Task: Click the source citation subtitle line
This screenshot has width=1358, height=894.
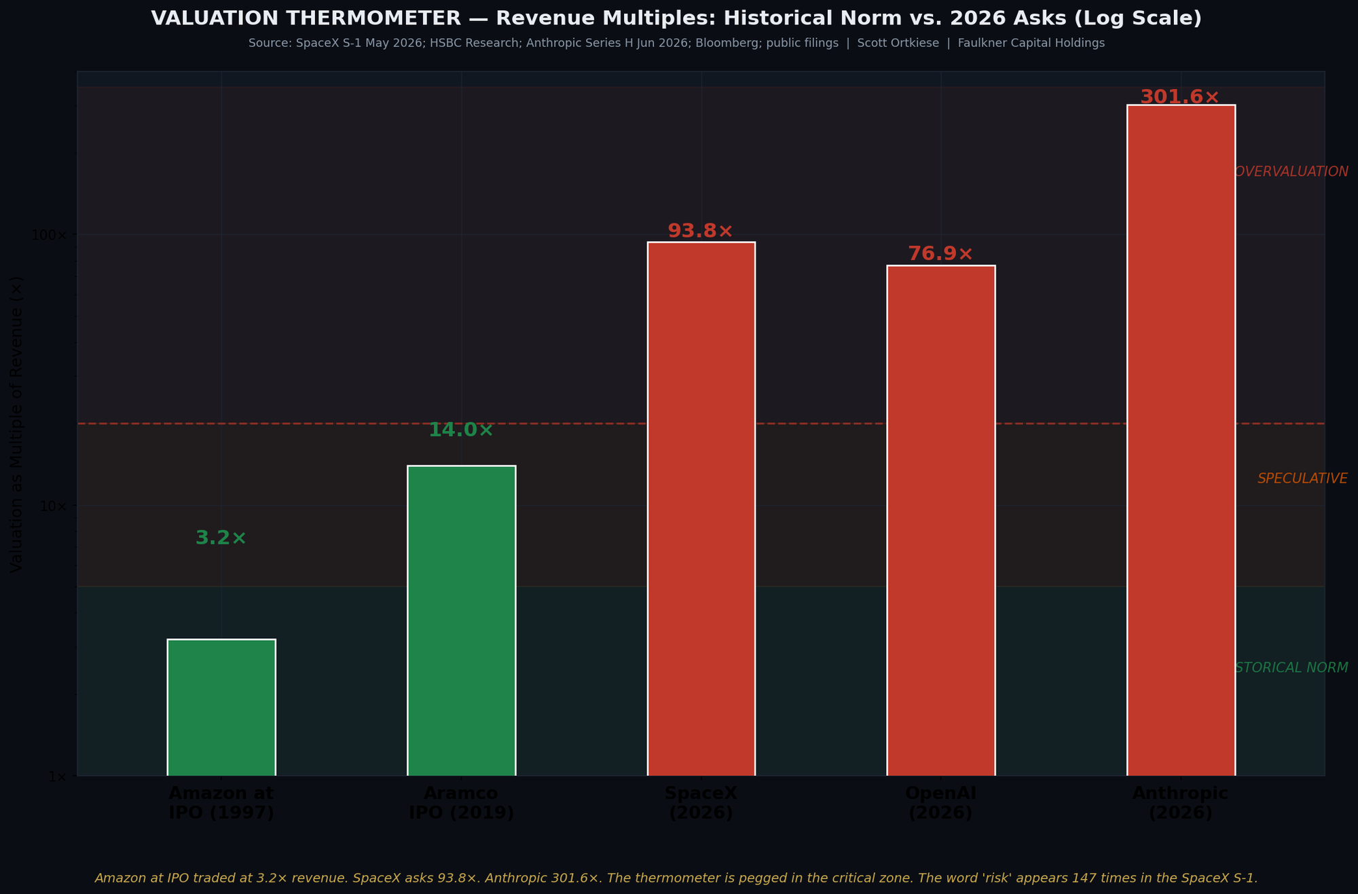Action: pyautogui.click(x=676, y=43)
